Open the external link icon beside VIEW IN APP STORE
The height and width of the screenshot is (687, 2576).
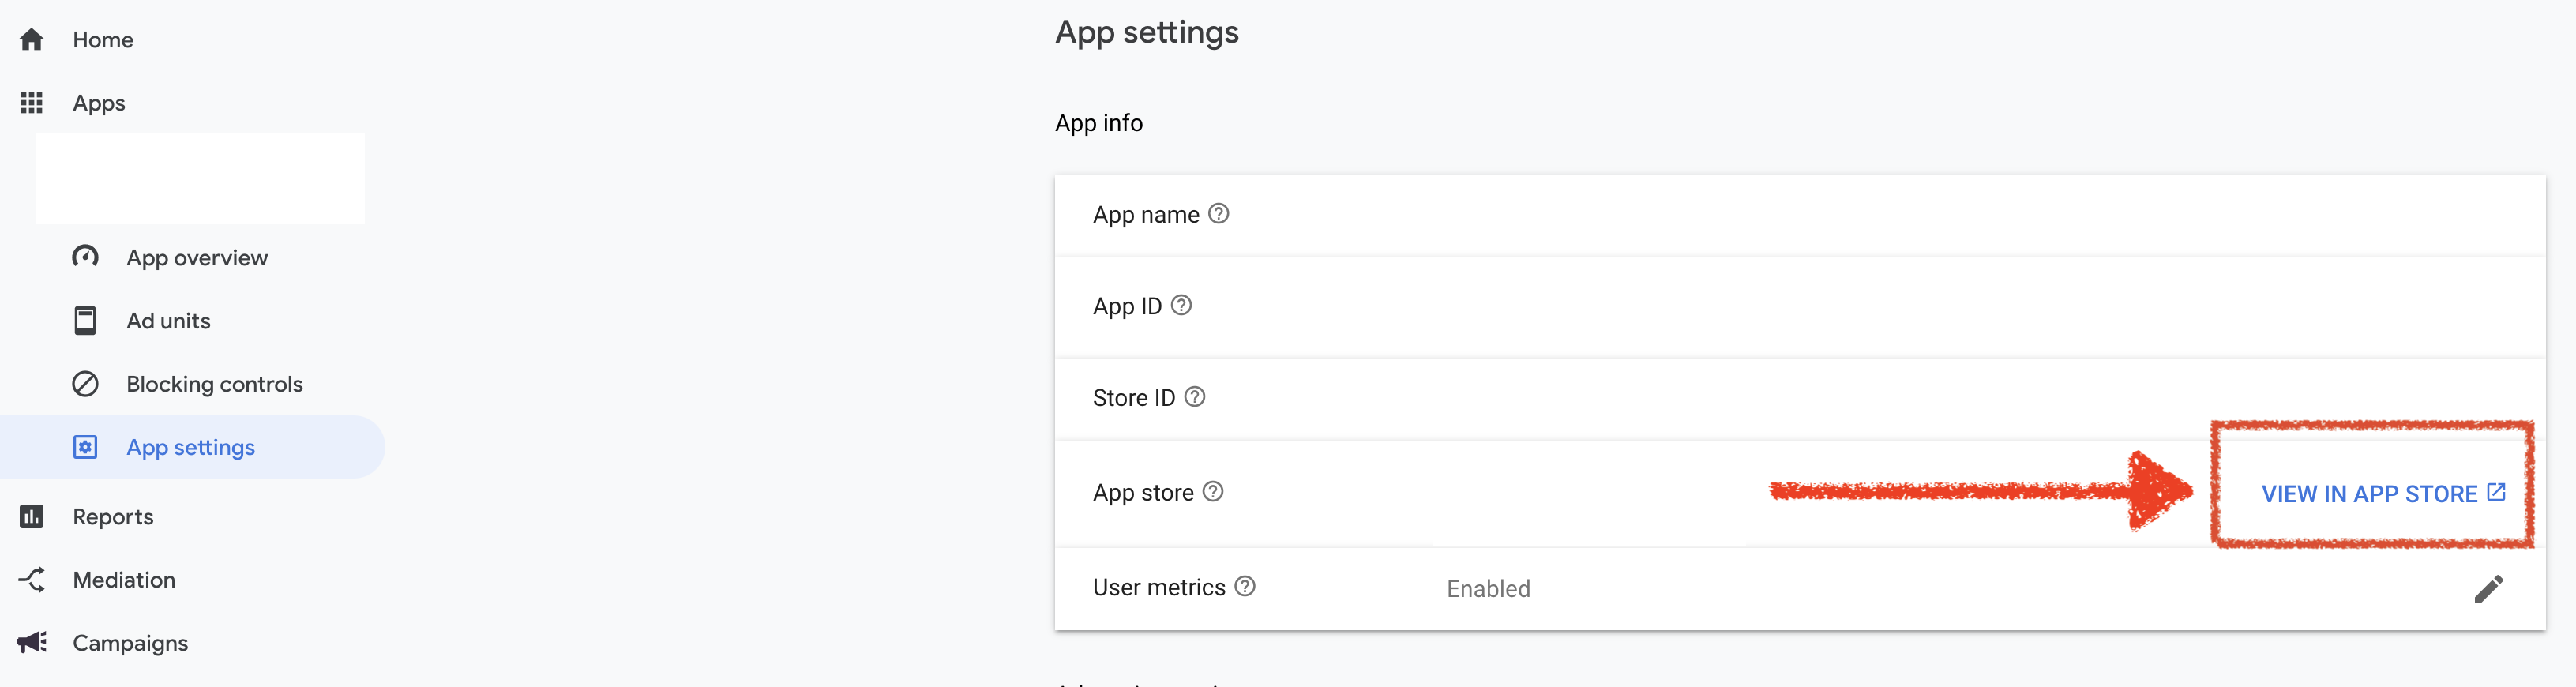tap(2497, 492)
